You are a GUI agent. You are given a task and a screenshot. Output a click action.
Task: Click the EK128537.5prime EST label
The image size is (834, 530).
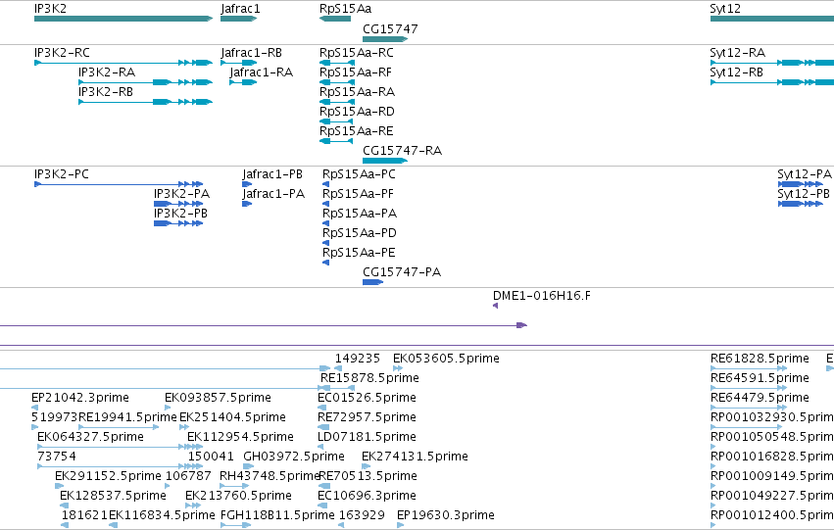pyautogui.click(x=113, y=496)
